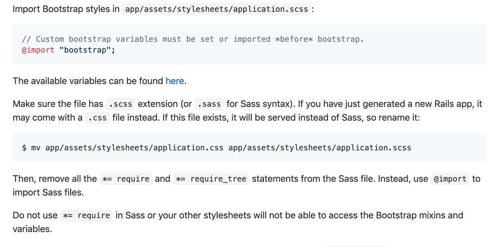Click *= require code in 'Then, remove' sentence
This screenshot has width=496, height=247.
126,179
